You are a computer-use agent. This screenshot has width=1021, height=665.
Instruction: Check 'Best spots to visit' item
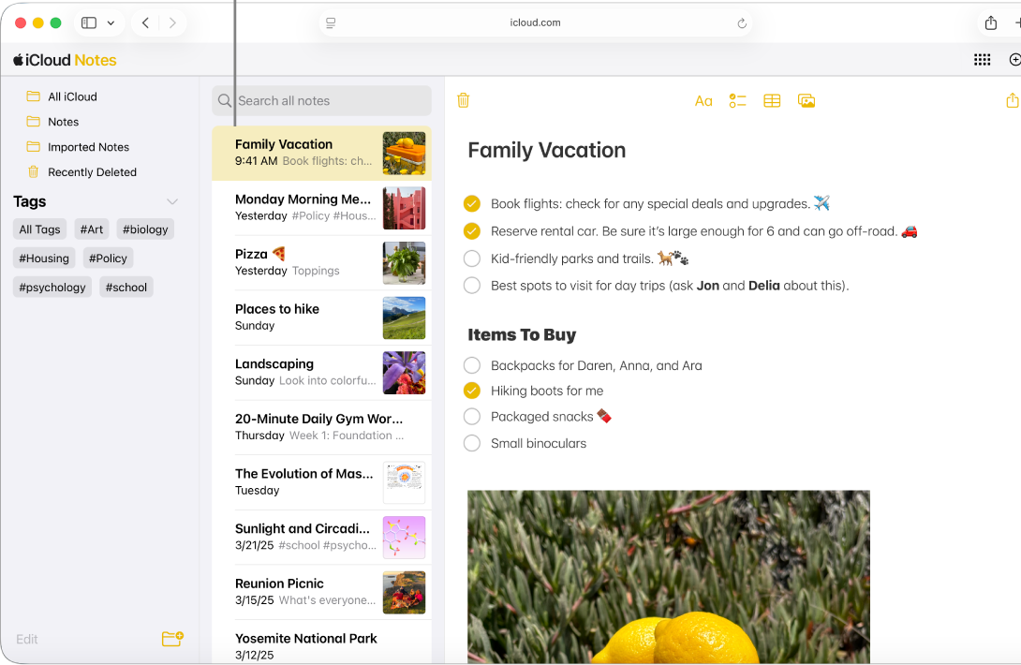click(x=472, y=286)
